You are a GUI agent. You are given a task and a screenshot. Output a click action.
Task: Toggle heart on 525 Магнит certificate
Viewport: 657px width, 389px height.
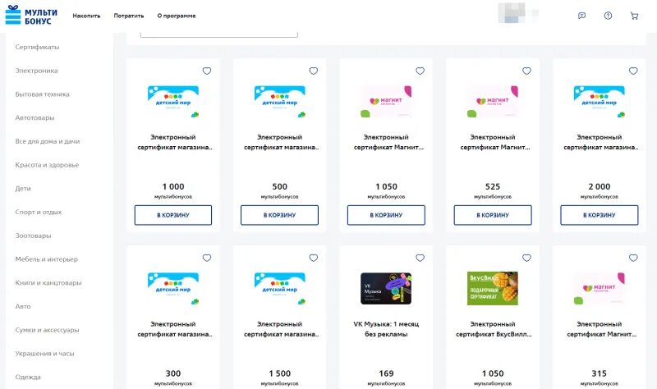pyautogui.click(x=526, y=71)
